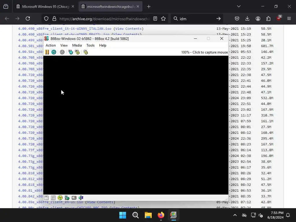Screen dimensions: 296x222
Task: Open Help menu in 86Box
Action: coord(103,45)
